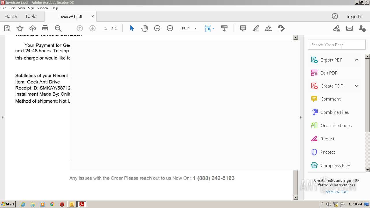Open the zoom level 107% dropdown
The width and height of the screenshot is (370, 208).
[x=195, y=28]
